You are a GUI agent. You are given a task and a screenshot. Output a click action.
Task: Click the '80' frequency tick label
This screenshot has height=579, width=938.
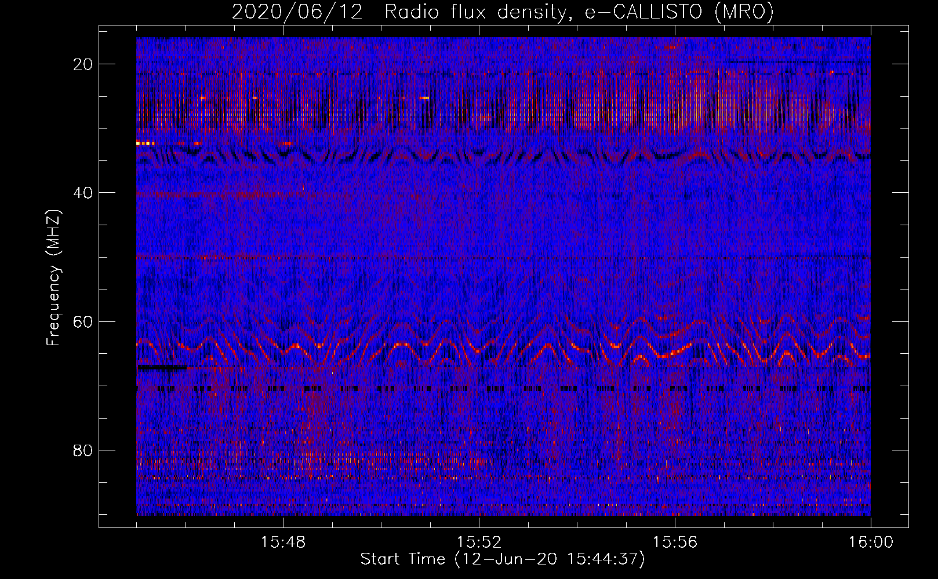tap(83, 450)
